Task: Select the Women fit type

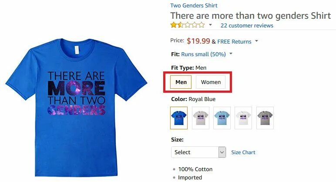Action: coord(211,82)
